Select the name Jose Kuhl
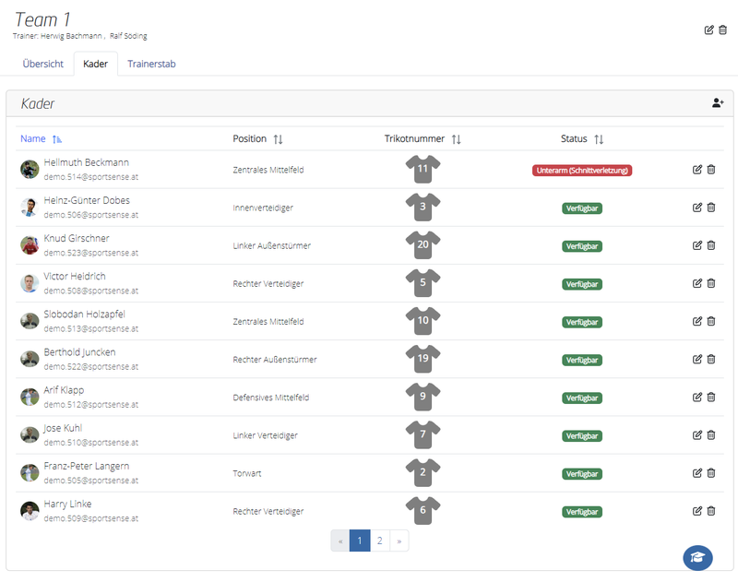Image resolution: width=738 pixels, height=582 pixels. click(63, 428)
